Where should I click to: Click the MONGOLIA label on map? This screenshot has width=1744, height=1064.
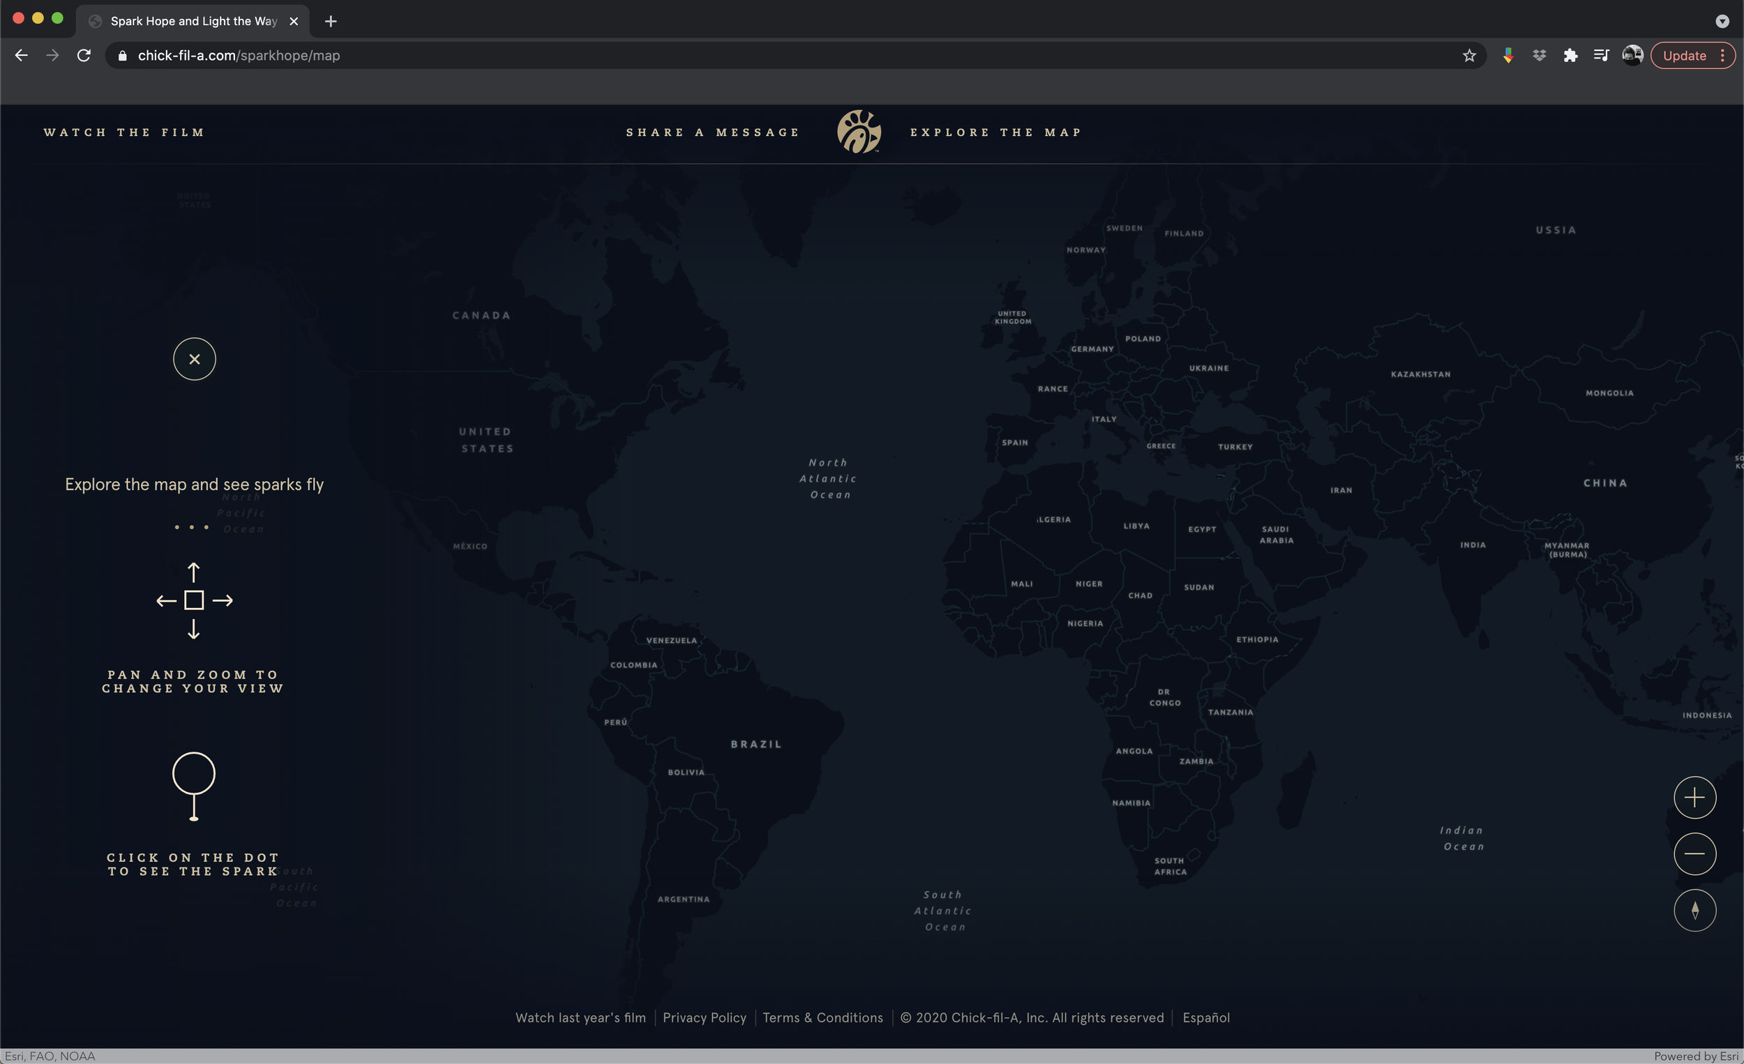1609,393
